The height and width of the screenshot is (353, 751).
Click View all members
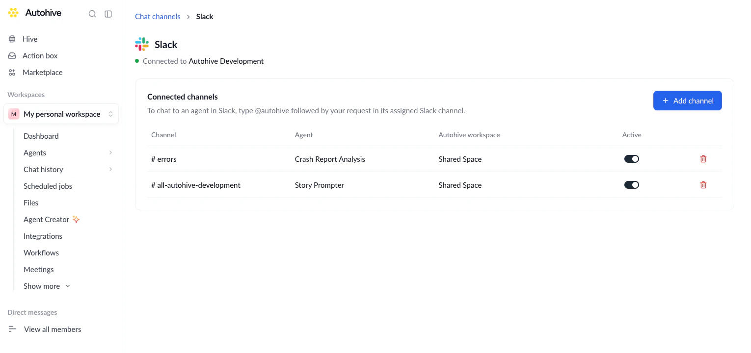(x=53, y=329)
